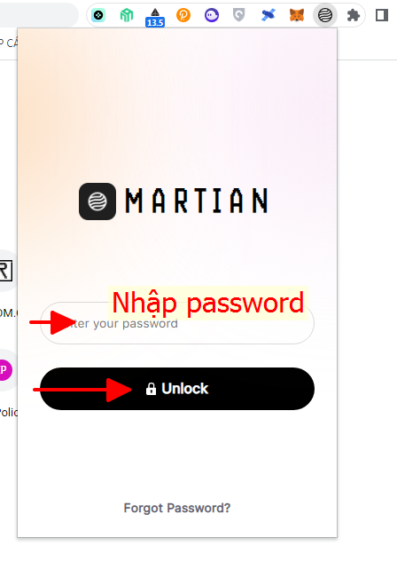Toggle the Martian extension icon in the toolbar

[x=325, y=15]
